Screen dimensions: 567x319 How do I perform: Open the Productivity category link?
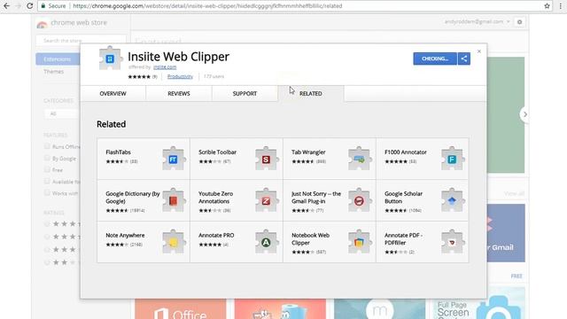180,76
